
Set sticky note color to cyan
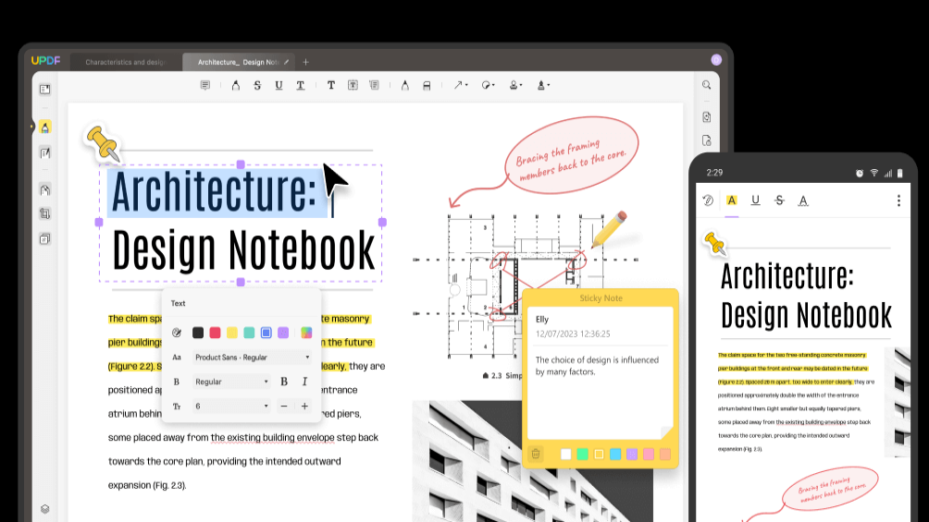point(615,454)
